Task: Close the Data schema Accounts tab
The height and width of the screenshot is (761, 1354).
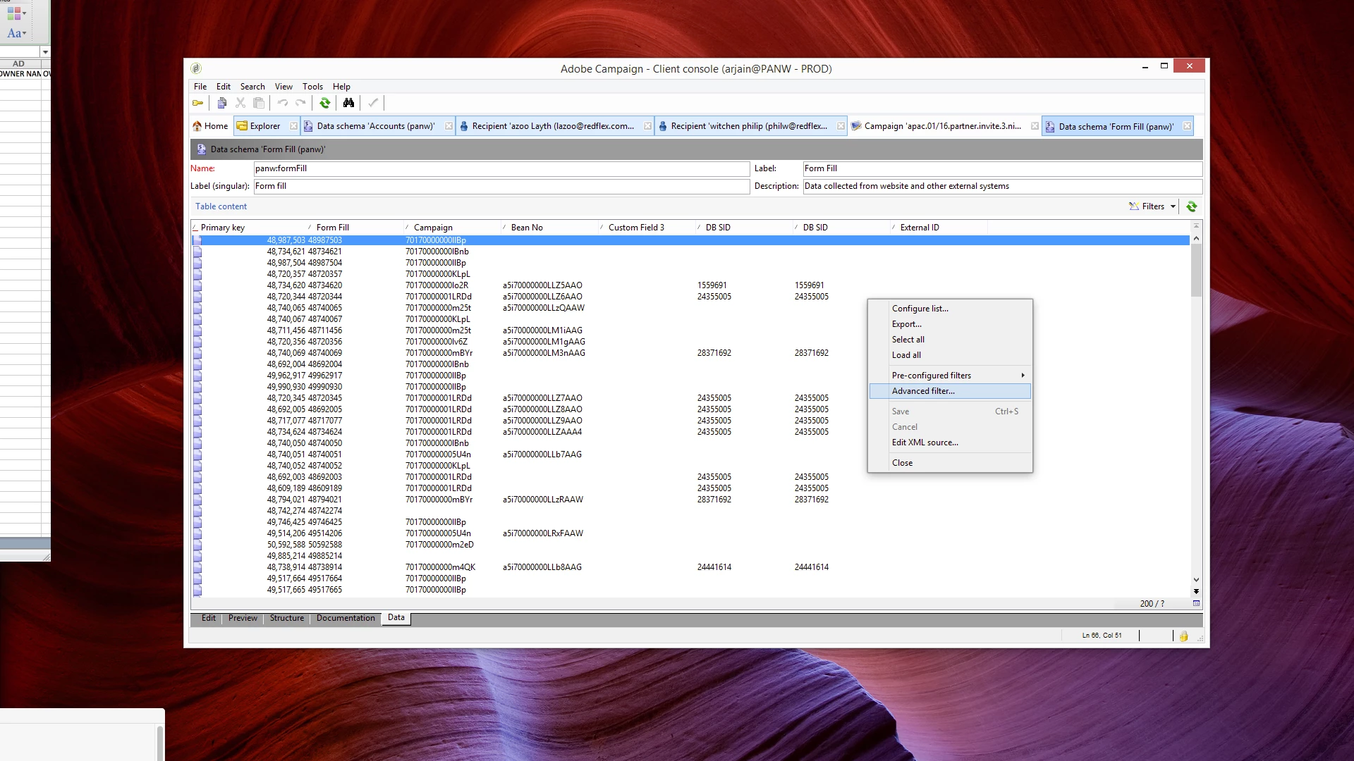Action: coord(449,126)
